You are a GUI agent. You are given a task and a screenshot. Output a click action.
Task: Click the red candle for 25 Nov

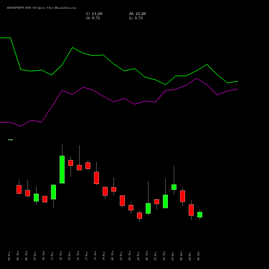[x=139, y=216]
